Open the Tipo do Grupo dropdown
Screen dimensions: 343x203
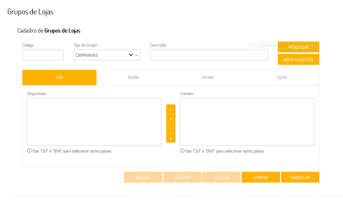tap(106, 55)
